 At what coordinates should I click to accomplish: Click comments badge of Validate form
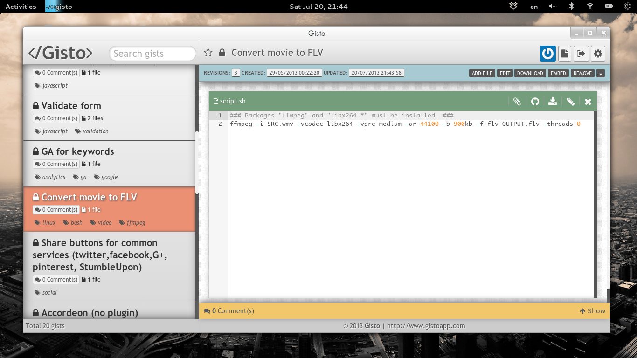[x=56, y=118]
